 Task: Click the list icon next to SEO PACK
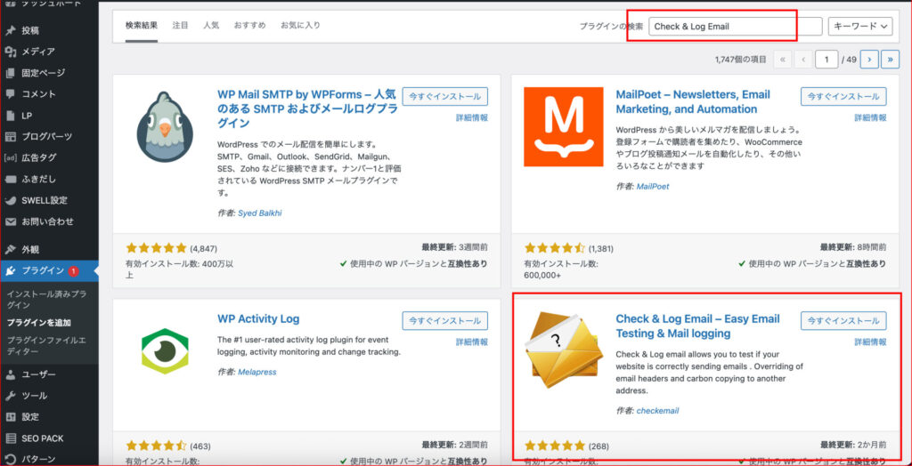pyautogui.click(x=11, y=438)
